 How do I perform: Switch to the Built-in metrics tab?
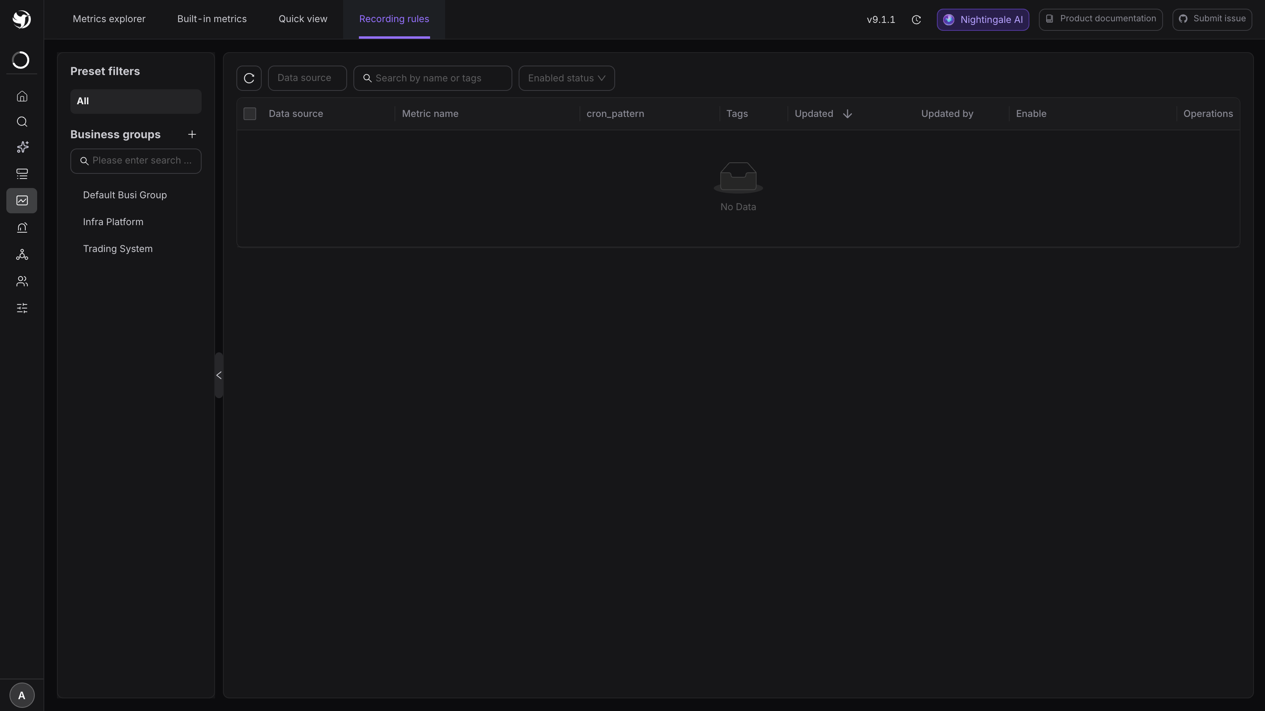coord(212,19)
